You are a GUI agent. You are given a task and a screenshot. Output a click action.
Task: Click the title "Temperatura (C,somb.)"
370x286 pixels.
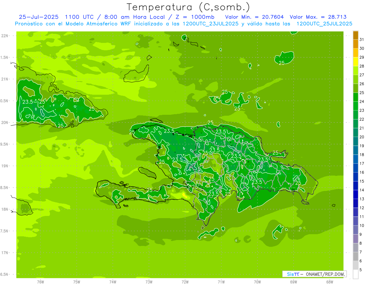click(x=188, y=7)
